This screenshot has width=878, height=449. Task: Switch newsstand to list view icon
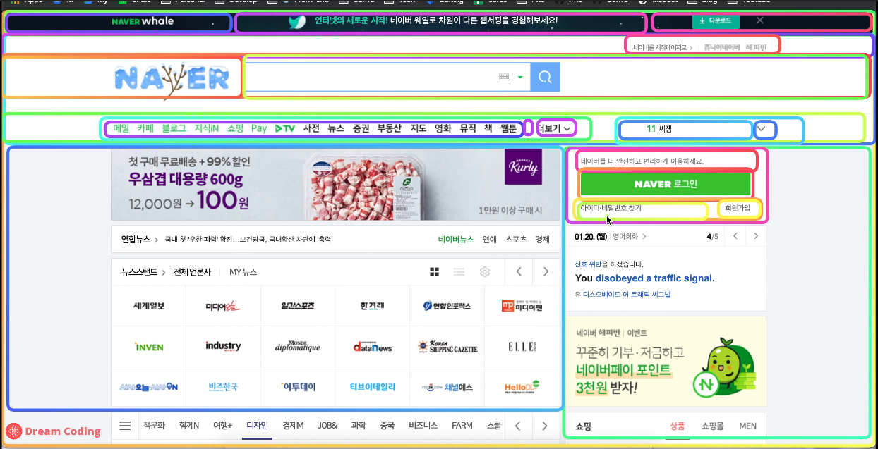[x=459, y=272]
